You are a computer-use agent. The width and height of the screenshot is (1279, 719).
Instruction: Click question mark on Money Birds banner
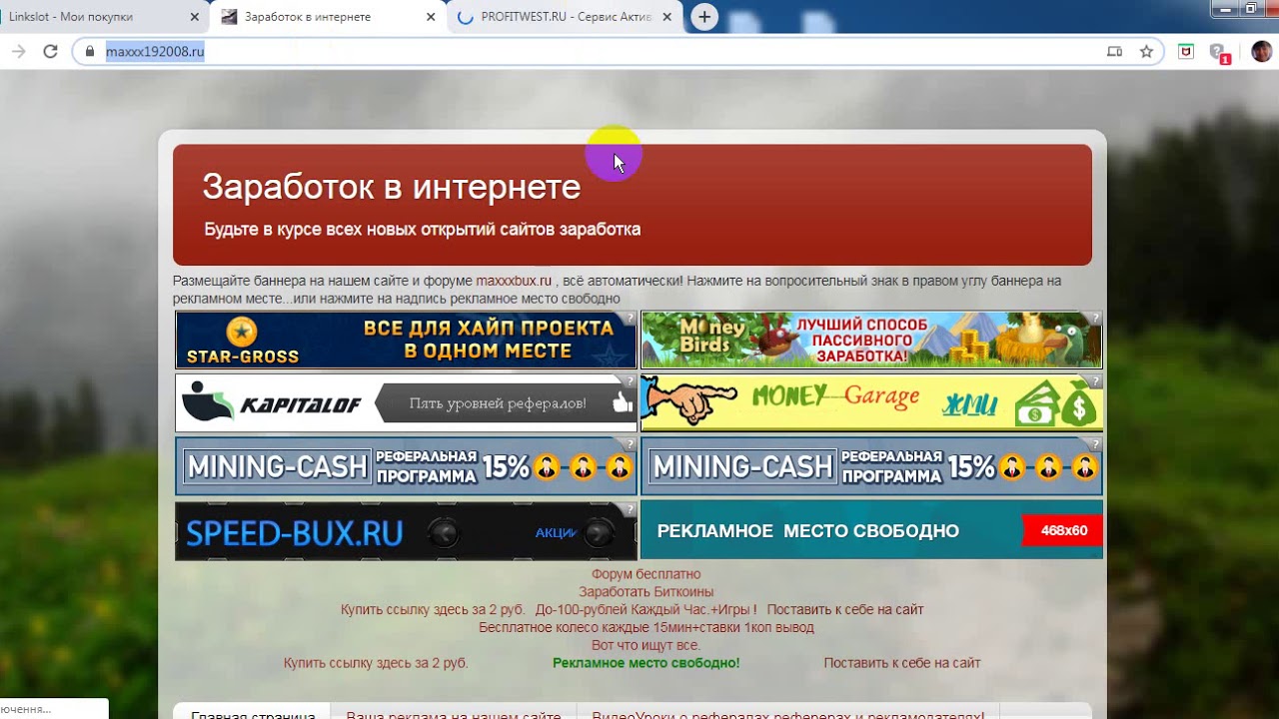coord(1095,319)
